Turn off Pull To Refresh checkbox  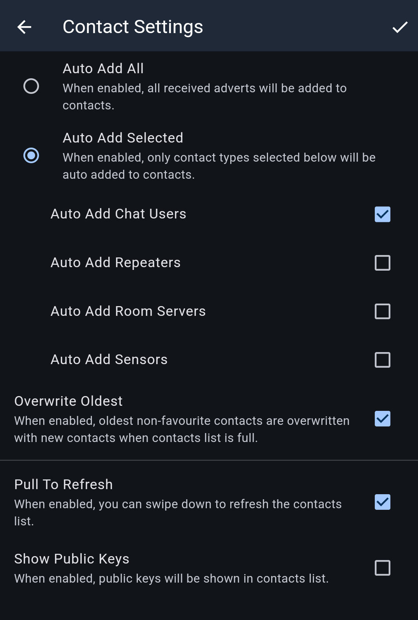click(382, 502)
